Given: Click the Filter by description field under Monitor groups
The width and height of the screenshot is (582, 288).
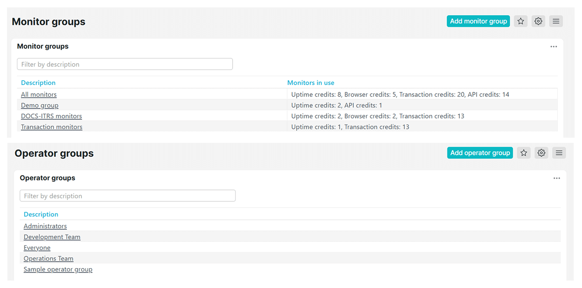Looking at the screenshot, I should (x=125, y=64).
